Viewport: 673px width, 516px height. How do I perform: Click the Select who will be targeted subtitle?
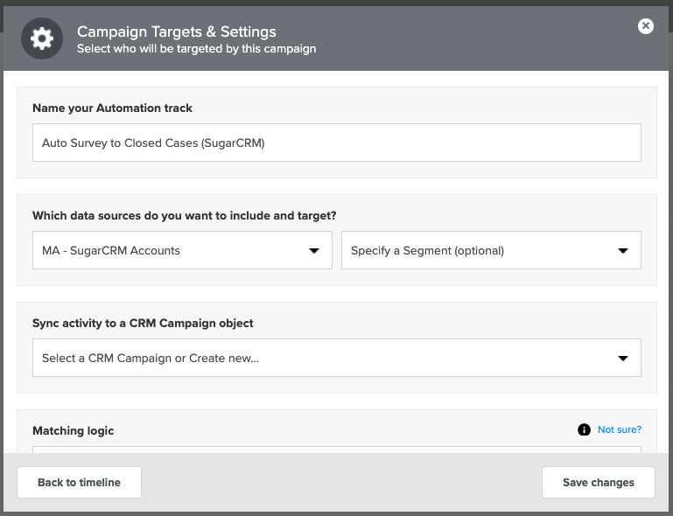[197, 49]
